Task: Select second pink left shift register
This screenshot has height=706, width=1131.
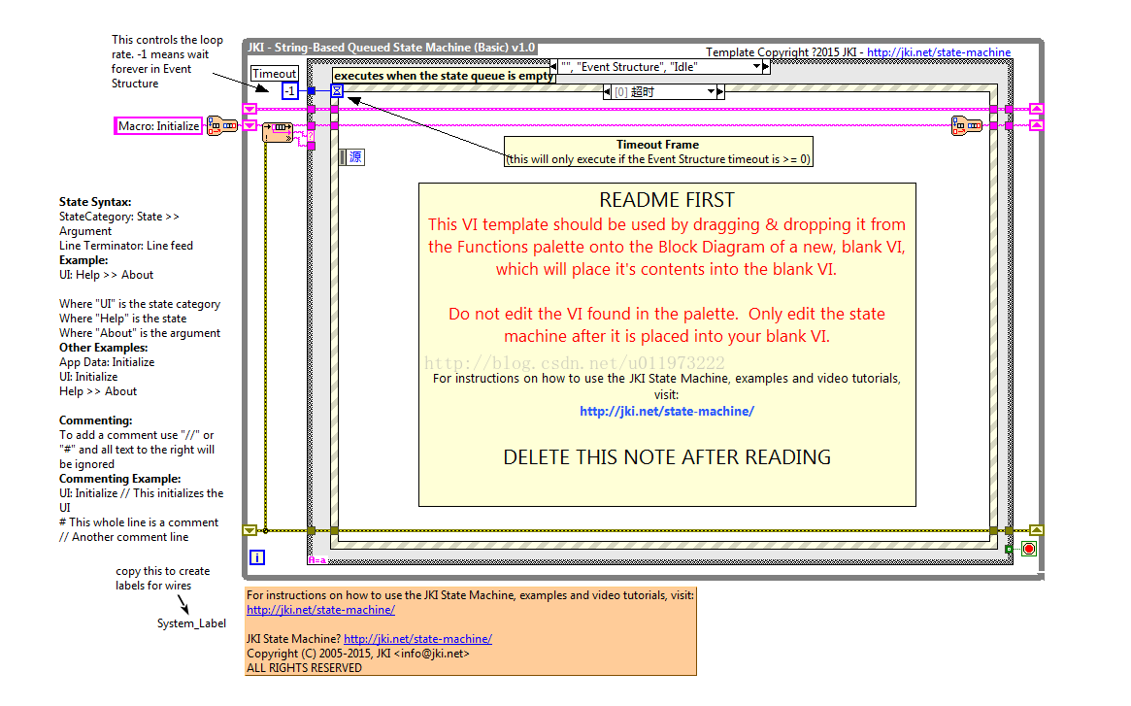Action: point(249,125)
